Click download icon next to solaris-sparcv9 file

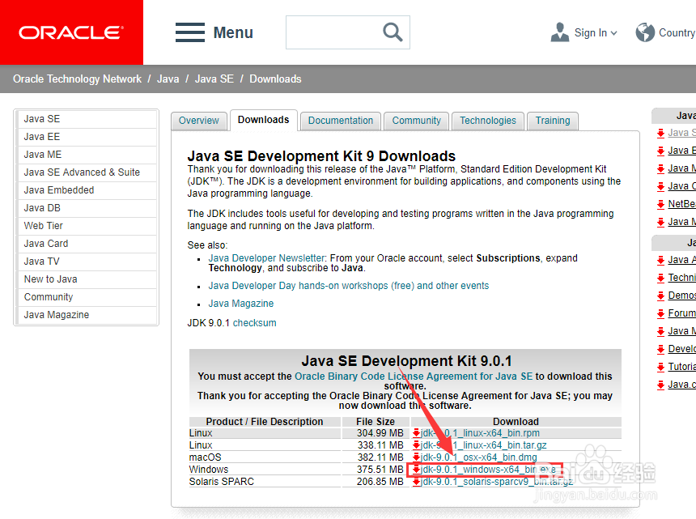416,481
